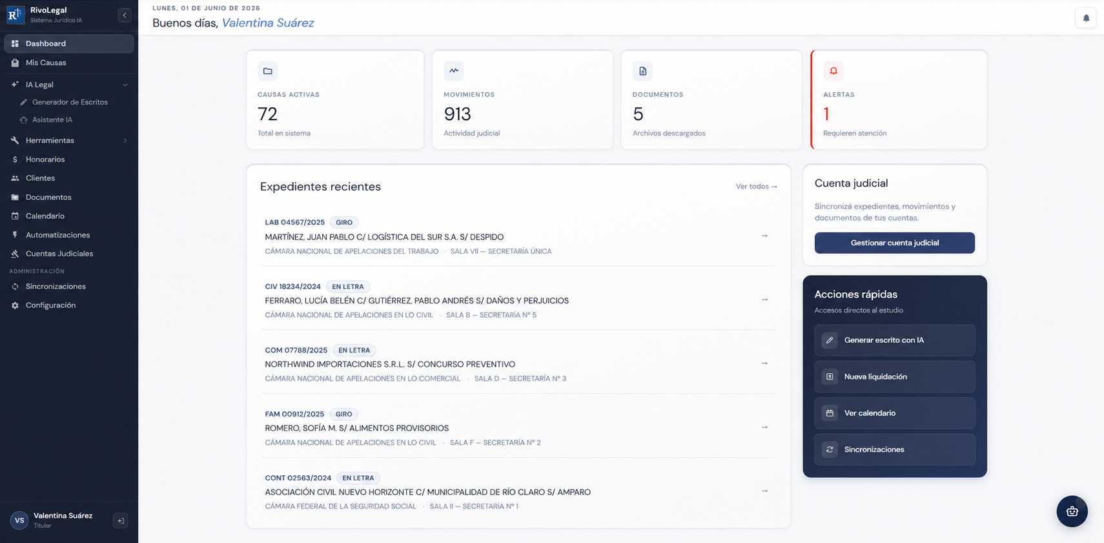Click the RivoLegal logo icon
Viewport: 1104px width, 543px height.
click(x=15, y=14)
